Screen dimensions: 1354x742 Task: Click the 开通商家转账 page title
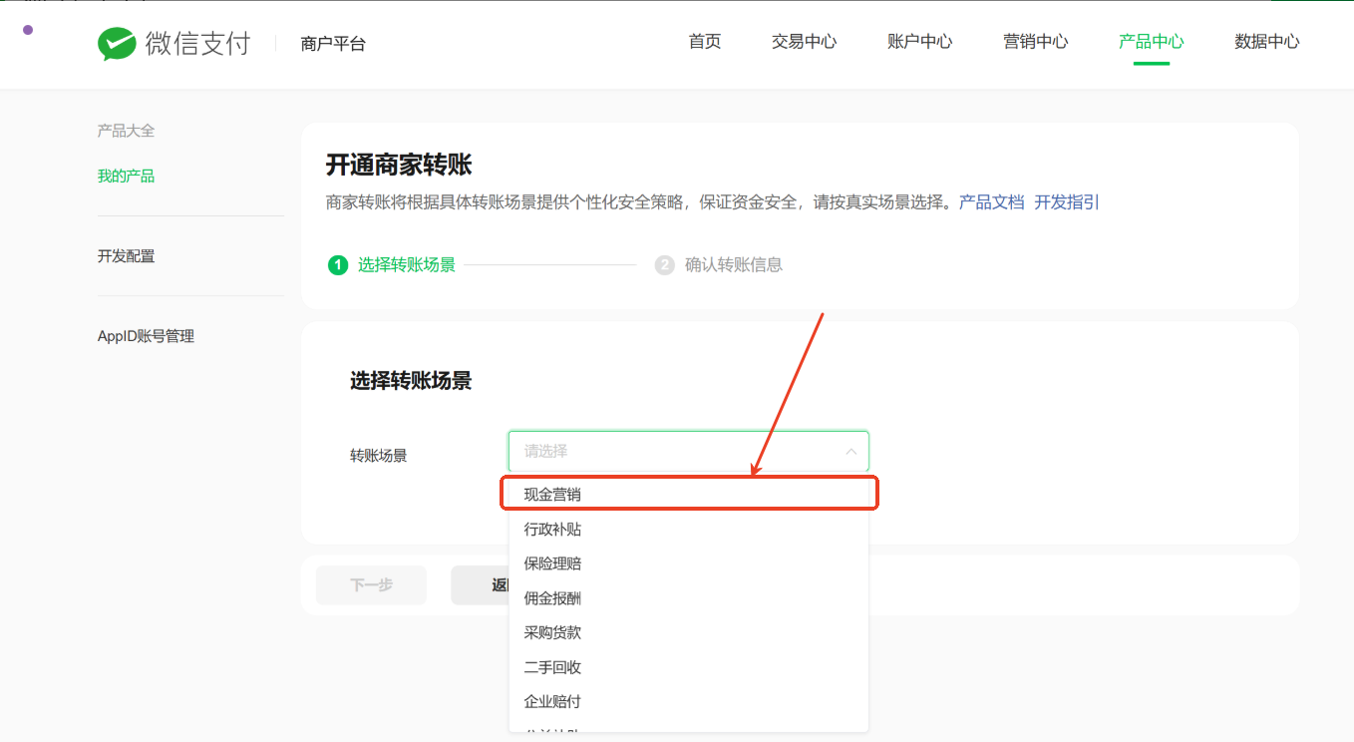coord(399,165)
